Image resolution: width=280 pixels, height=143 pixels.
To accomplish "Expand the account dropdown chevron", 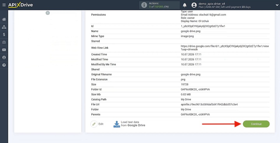I will click(277, 5).
